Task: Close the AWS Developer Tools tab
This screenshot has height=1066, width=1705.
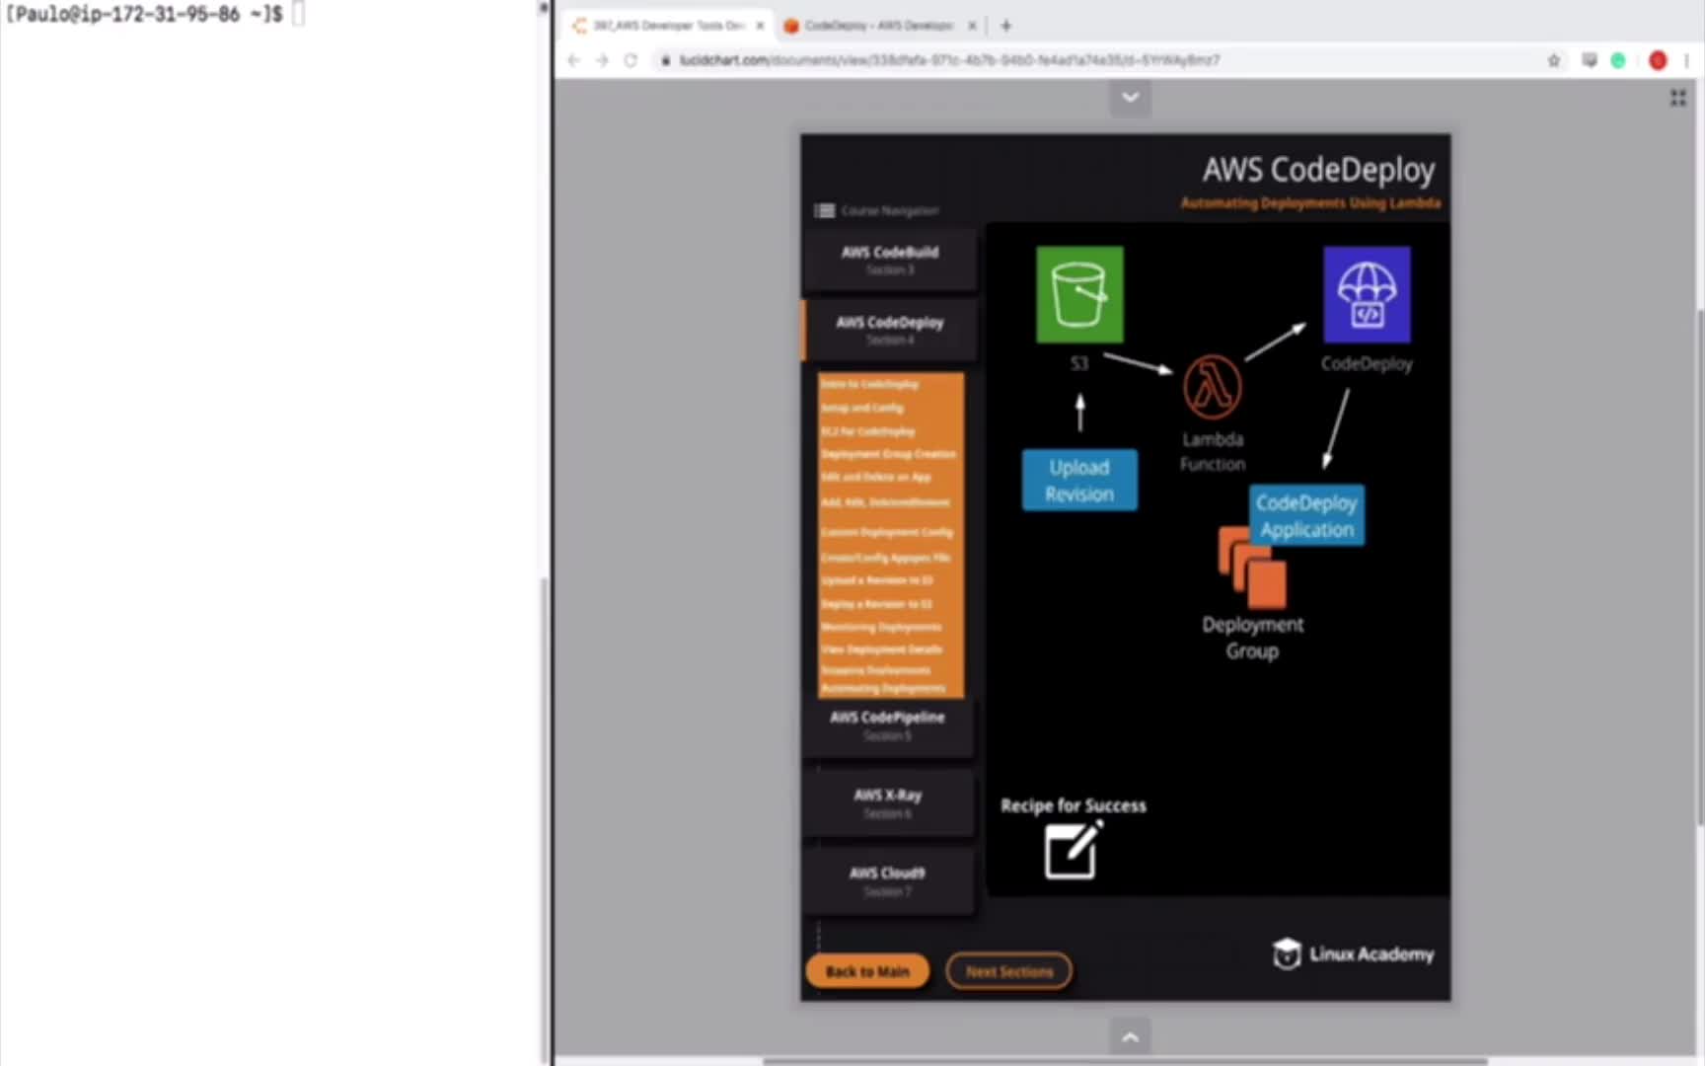Action: coord(760,26)
